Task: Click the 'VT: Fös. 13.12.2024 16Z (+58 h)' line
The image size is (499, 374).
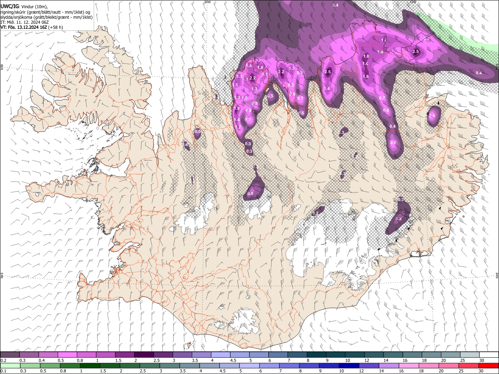Action: 32,27
